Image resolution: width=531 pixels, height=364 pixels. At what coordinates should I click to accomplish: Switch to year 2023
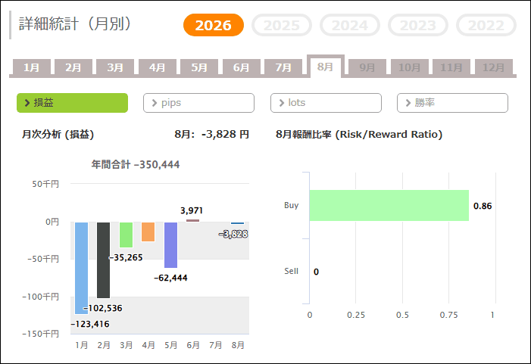[x=418, y=25]
